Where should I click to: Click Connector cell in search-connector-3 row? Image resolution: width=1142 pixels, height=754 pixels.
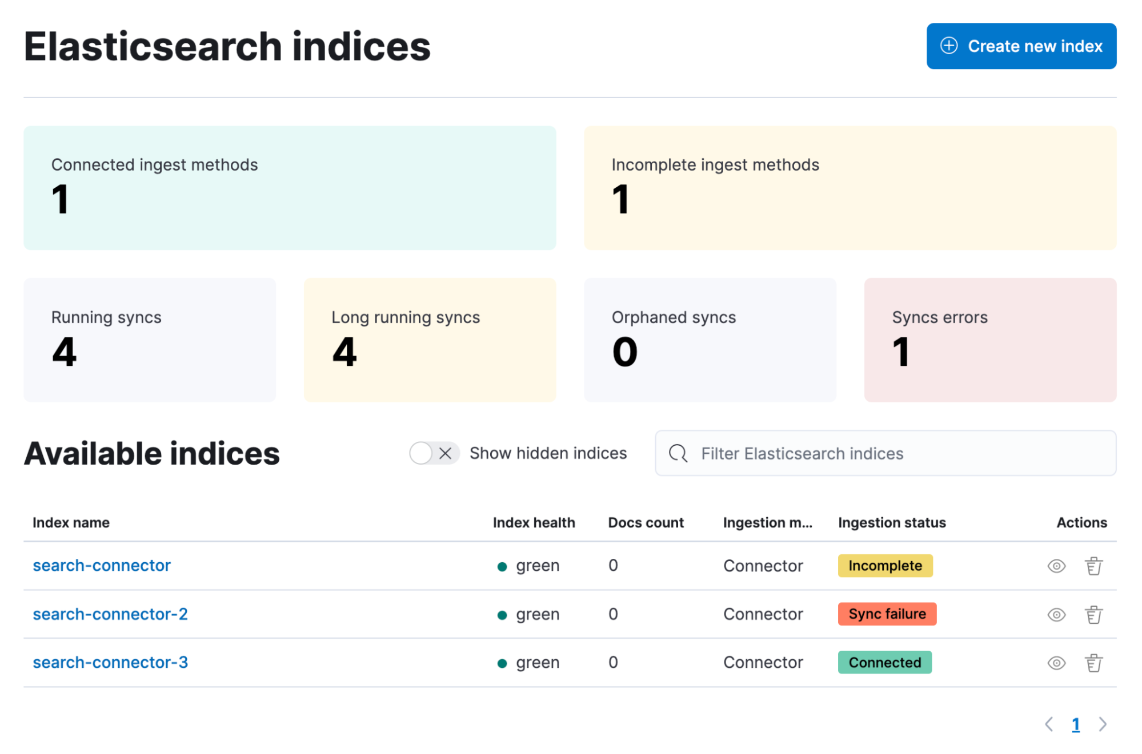763,662
